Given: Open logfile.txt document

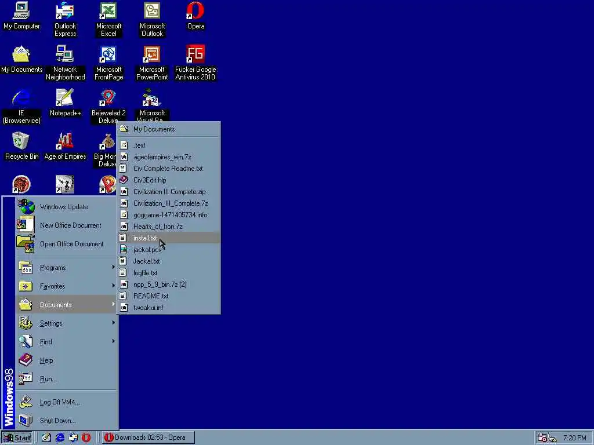Looking at the screenshot, I should click(x=169, y=273).
